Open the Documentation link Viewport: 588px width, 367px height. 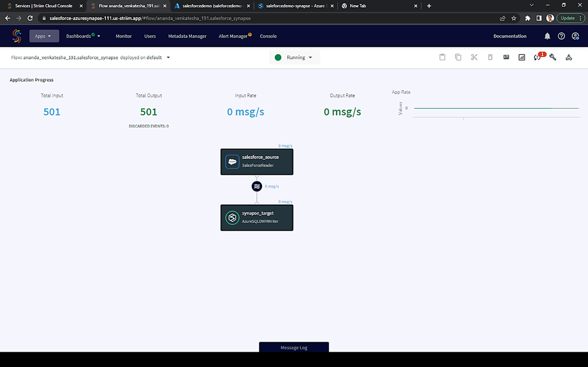click(x=510, y=36)
